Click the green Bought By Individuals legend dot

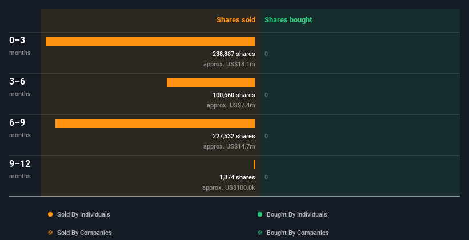260,214
